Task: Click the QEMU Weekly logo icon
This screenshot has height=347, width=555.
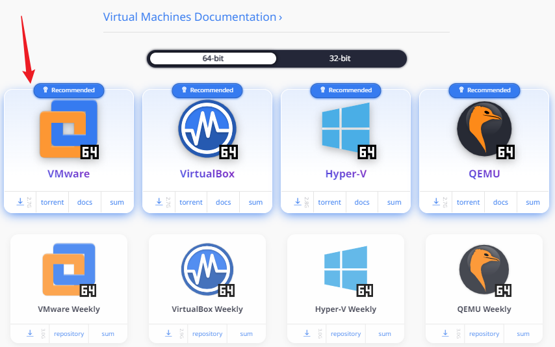Action: [485, 270]
